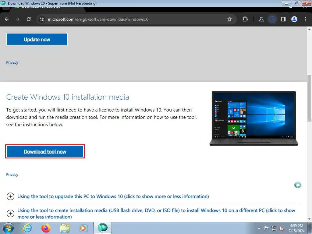Launch Firefox from the taskbar
This screenshot has height=234, width=312.
[46, 228]
